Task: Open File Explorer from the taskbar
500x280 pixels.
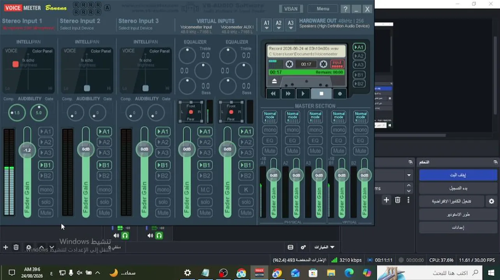Action: (x=331, y=273)
